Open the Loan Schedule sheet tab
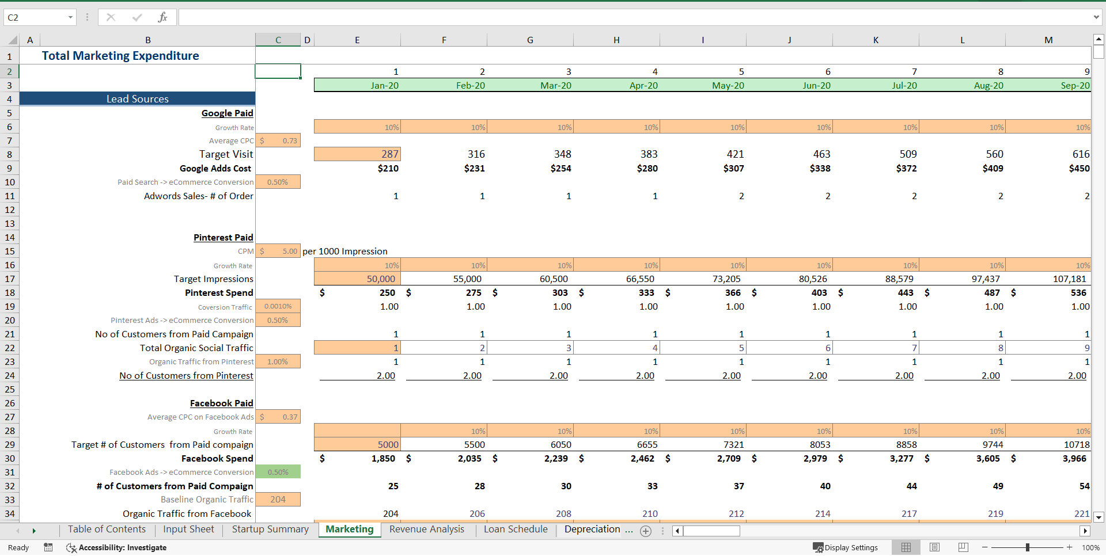This screenshot has width=1106, height=556. click(x=516, y=530)
